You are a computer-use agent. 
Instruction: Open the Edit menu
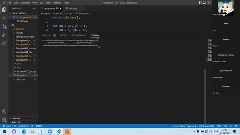pyautogui.click(x=16, y=3)
